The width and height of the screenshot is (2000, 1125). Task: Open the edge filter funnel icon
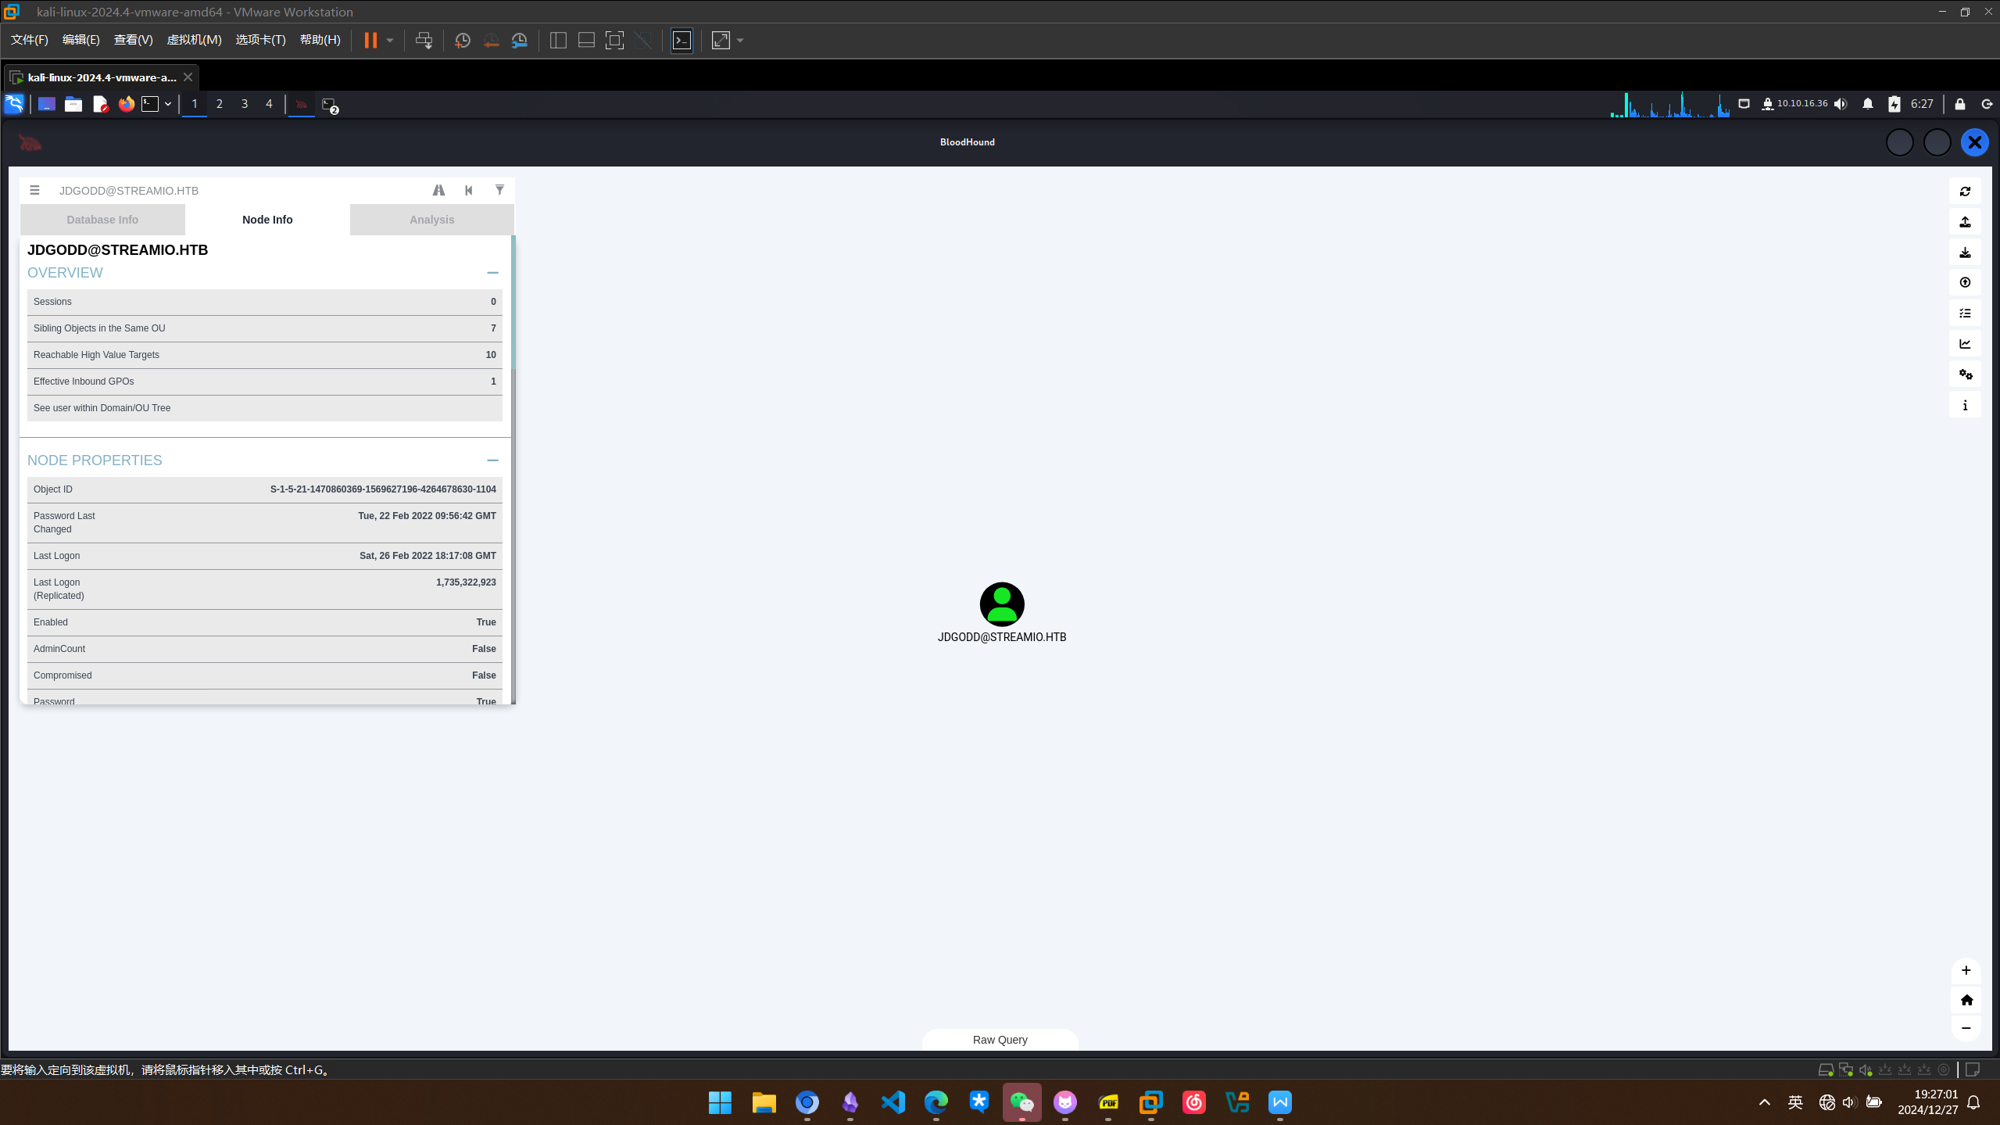(x=499, y=190)
